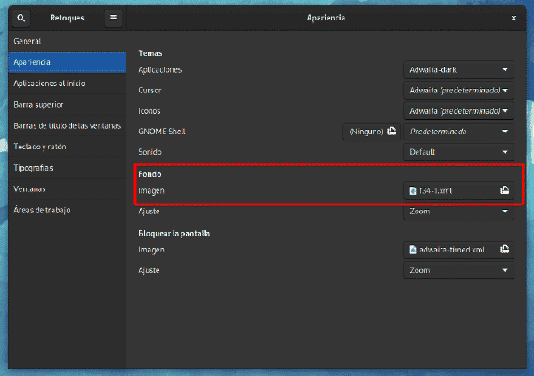Click the f34-1.xml file document icon
This screenshot has height=376, width=534.
point(413,190)
